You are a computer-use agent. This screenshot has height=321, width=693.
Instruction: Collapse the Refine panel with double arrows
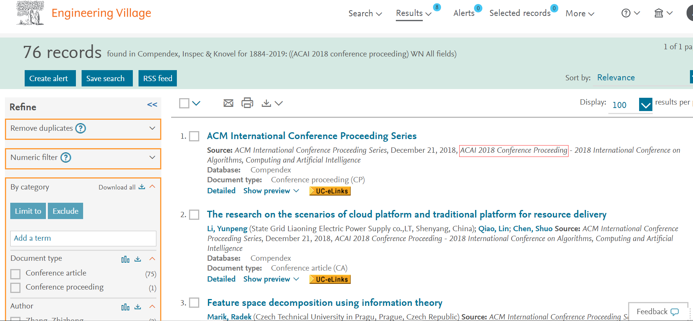coord(152,105)
